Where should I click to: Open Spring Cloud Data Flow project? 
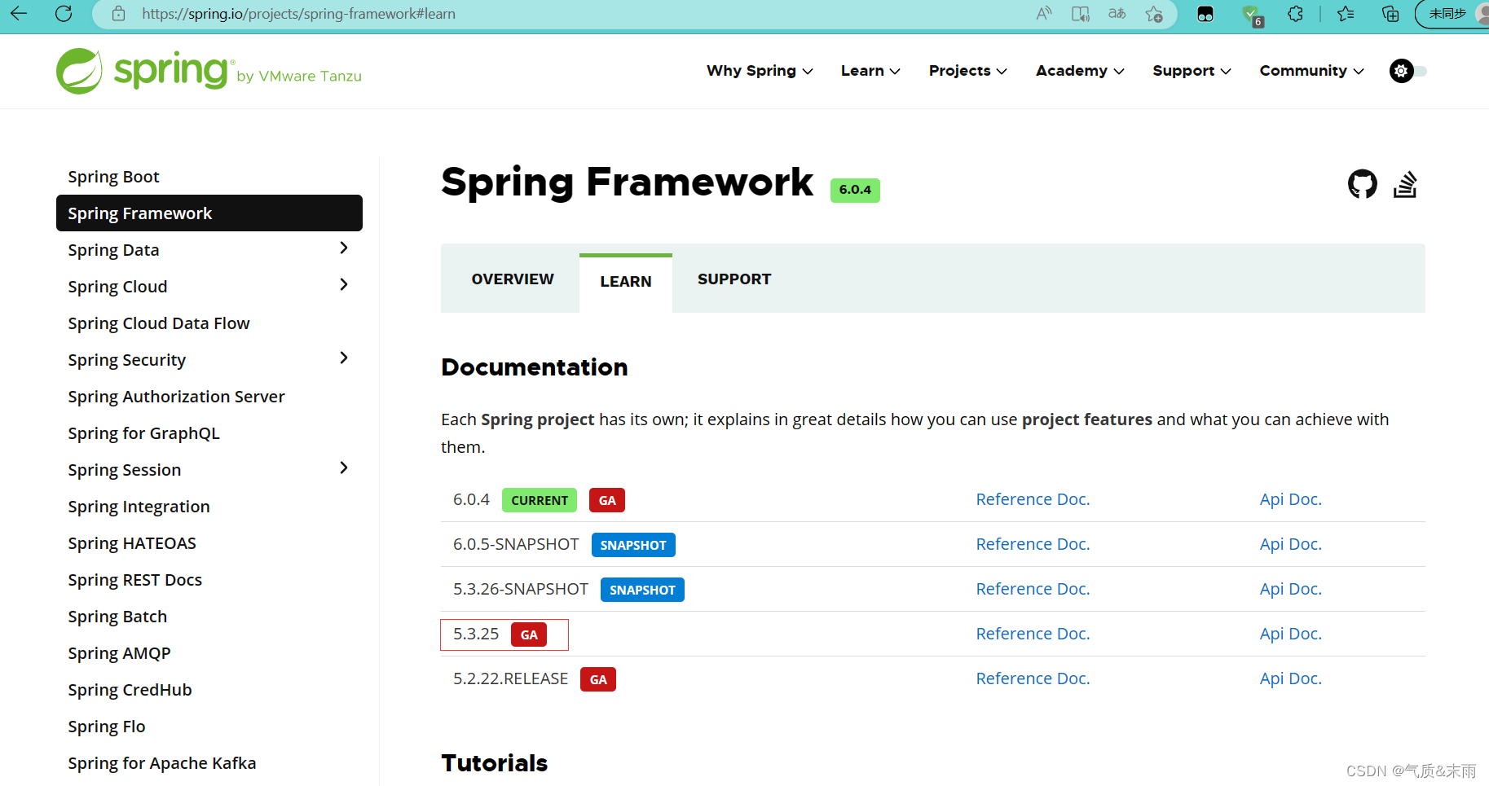click(159, 323)
